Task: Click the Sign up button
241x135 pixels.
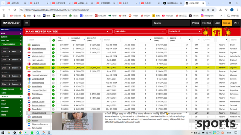Action: click(x=227, y=23)
